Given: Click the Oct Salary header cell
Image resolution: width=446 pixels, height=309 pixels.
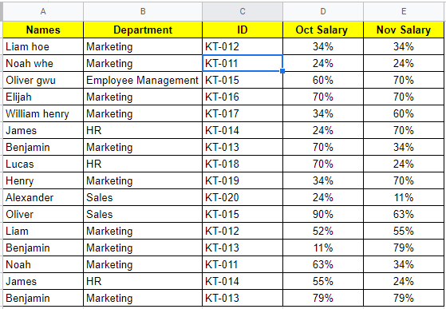Looking at the screenshot, I should tap(323, 30).
